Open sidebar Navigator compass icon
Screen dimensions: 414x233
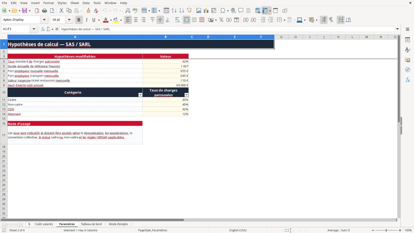point(407,70)
